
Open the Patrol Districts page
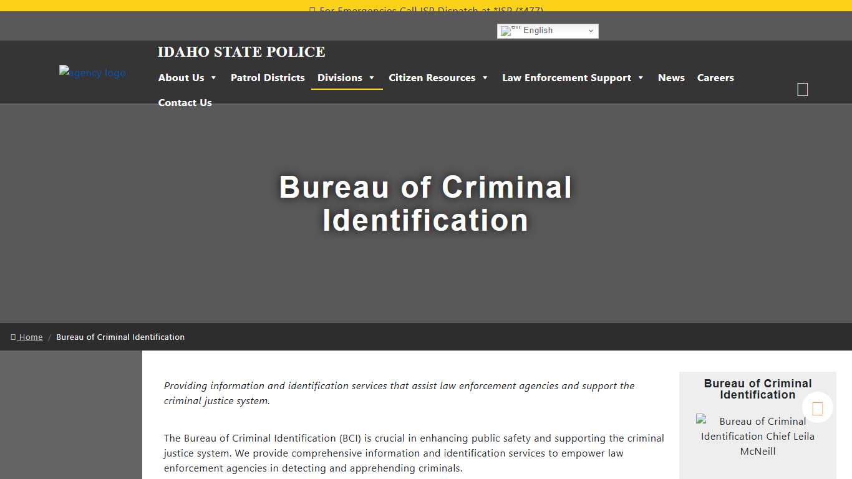pyautogui.click(x=268, y=77)
